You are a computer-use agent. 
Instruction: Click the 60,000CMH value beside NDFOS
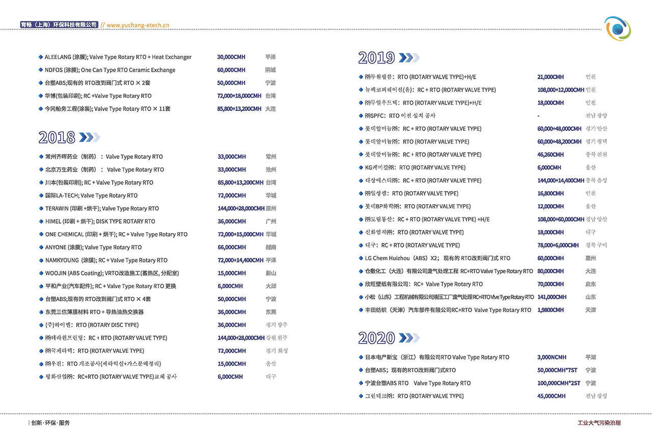click(231, 70)
